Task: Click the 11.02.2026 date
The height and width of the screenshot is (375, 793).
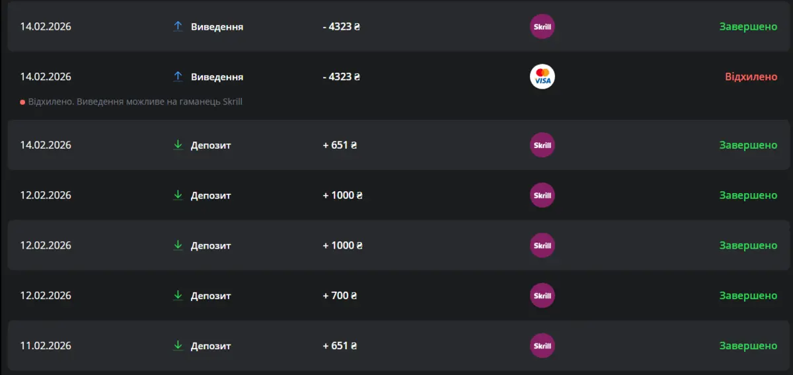Action: tap(46, 346)
